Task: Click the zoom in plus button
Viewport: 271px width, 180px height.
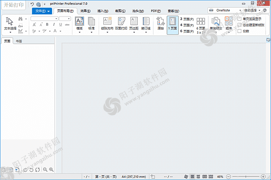Action: click(263, 177)
